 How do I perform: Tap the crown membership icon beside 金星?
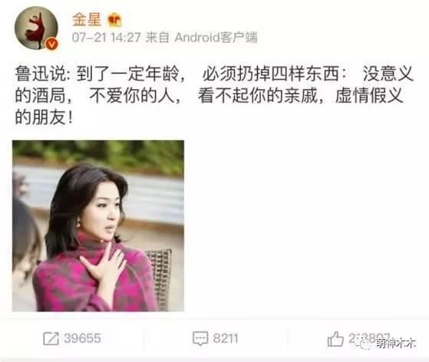point(114,20)
